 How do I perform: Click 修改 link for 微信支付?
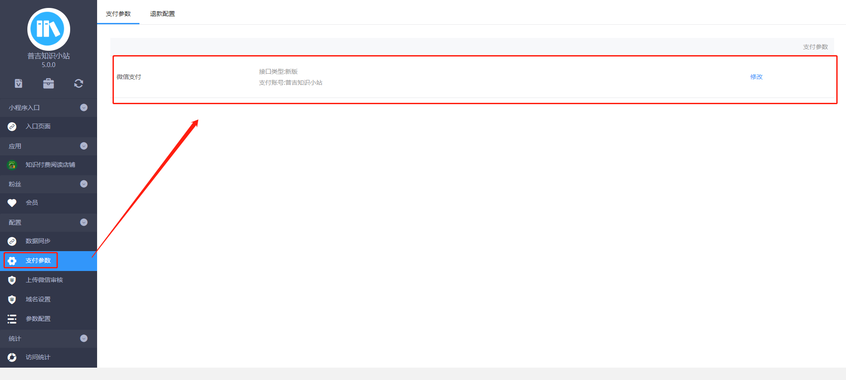point(756,77)
